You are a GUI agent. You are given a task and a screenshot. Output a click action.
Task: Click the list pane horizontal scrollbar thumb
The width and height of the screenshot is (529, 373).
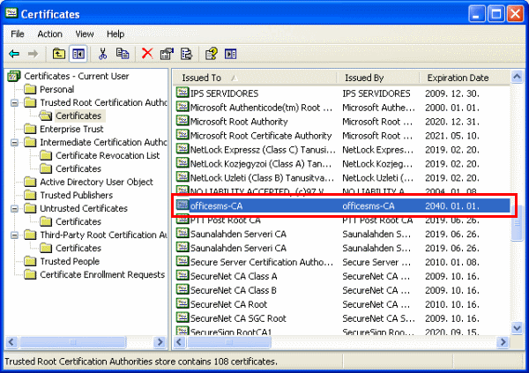click(229, 342)
